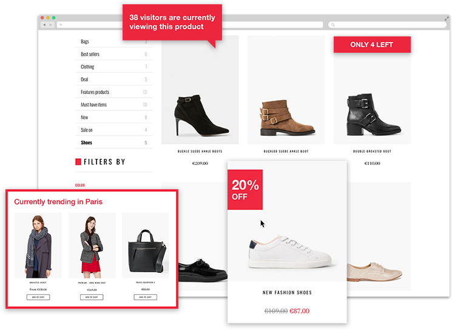
Task: Add Travel Backpack to cart
Action: click(145, 297)
